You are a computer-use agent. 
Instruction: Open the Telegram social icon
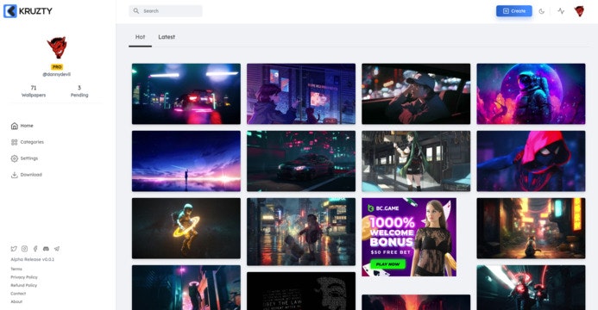click(x=56, y=249)
